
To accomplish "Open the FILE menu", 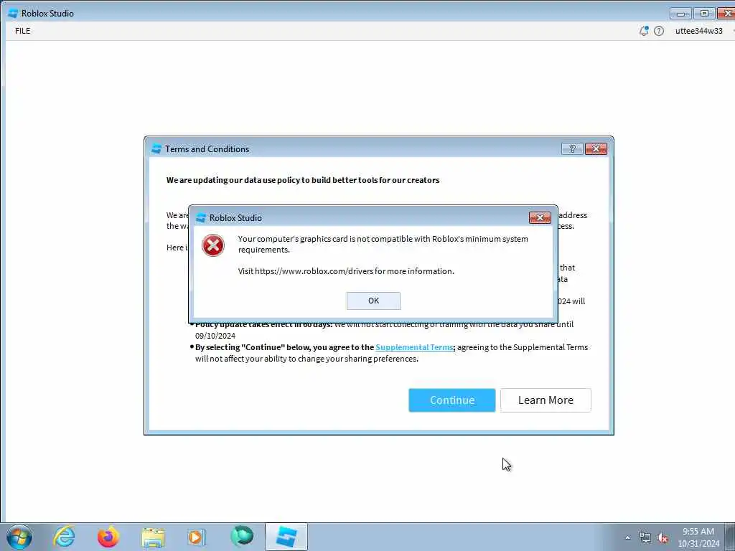I will click(x=22, y=31).
